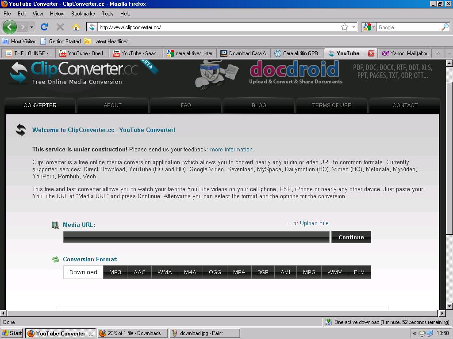This screenshot has width=453, height=339.
Task: Open the FAQ navigation tab
Action: click(186, 105)
